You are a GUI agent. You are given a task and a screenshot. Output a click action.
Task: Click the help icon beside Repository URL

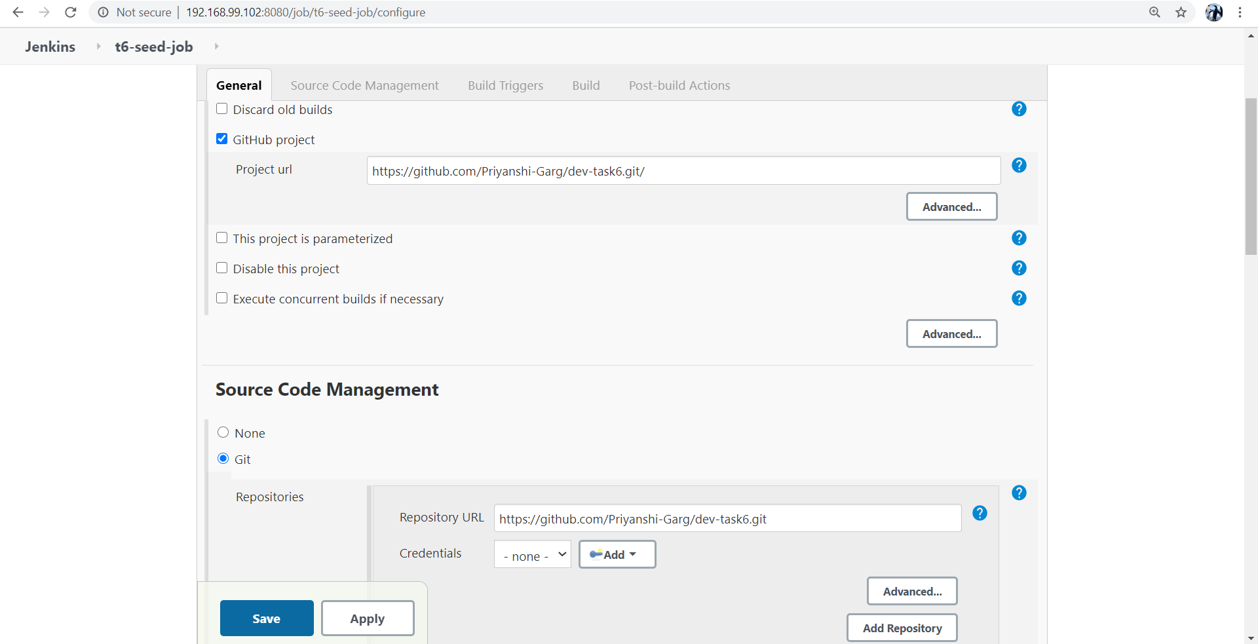click(x=980, y=514)
